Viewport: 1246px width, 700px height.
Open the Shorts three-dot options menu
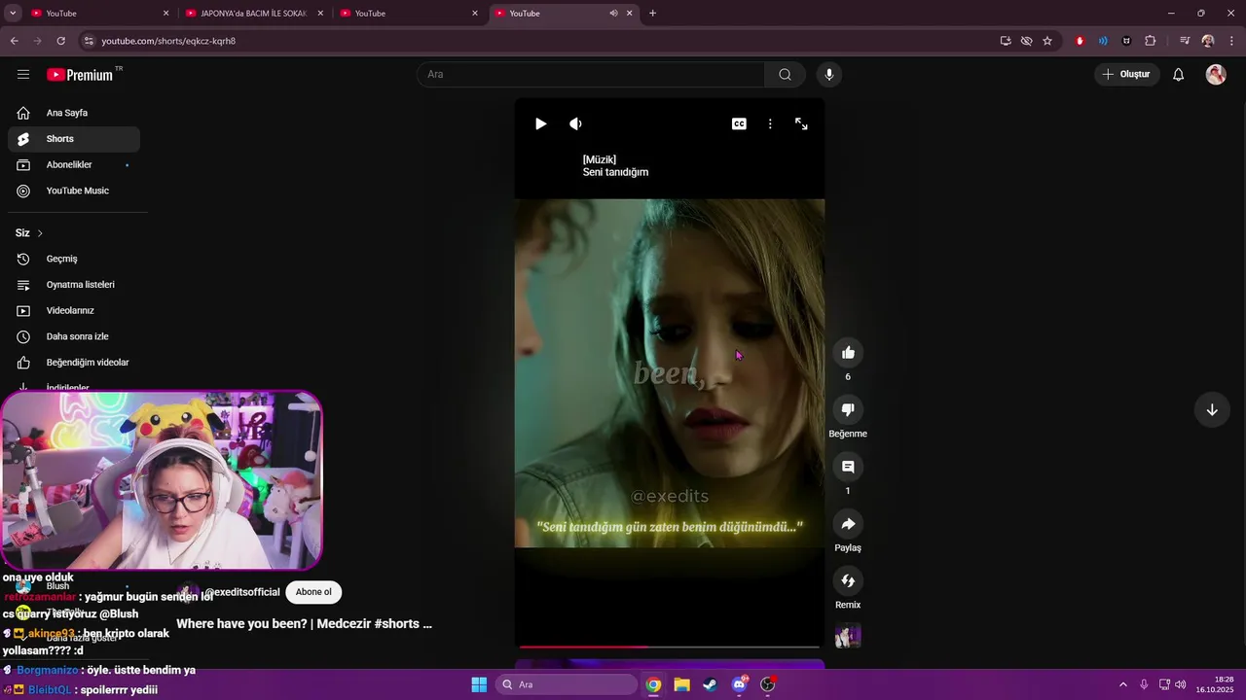770,123
